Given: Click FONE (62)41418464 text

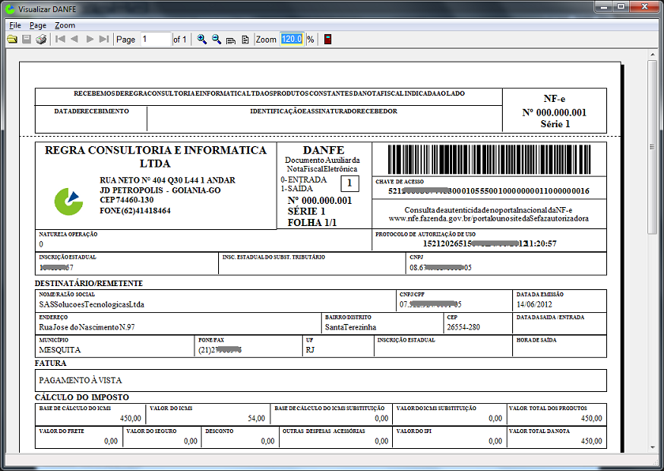Looking at the screenshot, I should (135, 211).
